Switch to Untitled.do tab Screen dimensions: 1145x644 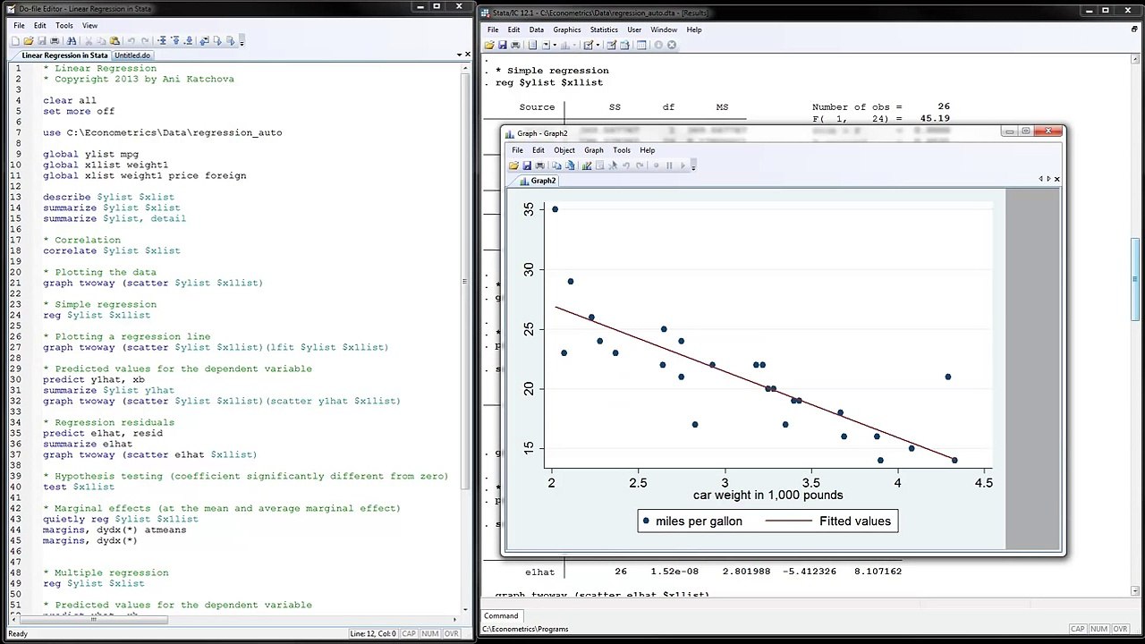coord(132,55)
